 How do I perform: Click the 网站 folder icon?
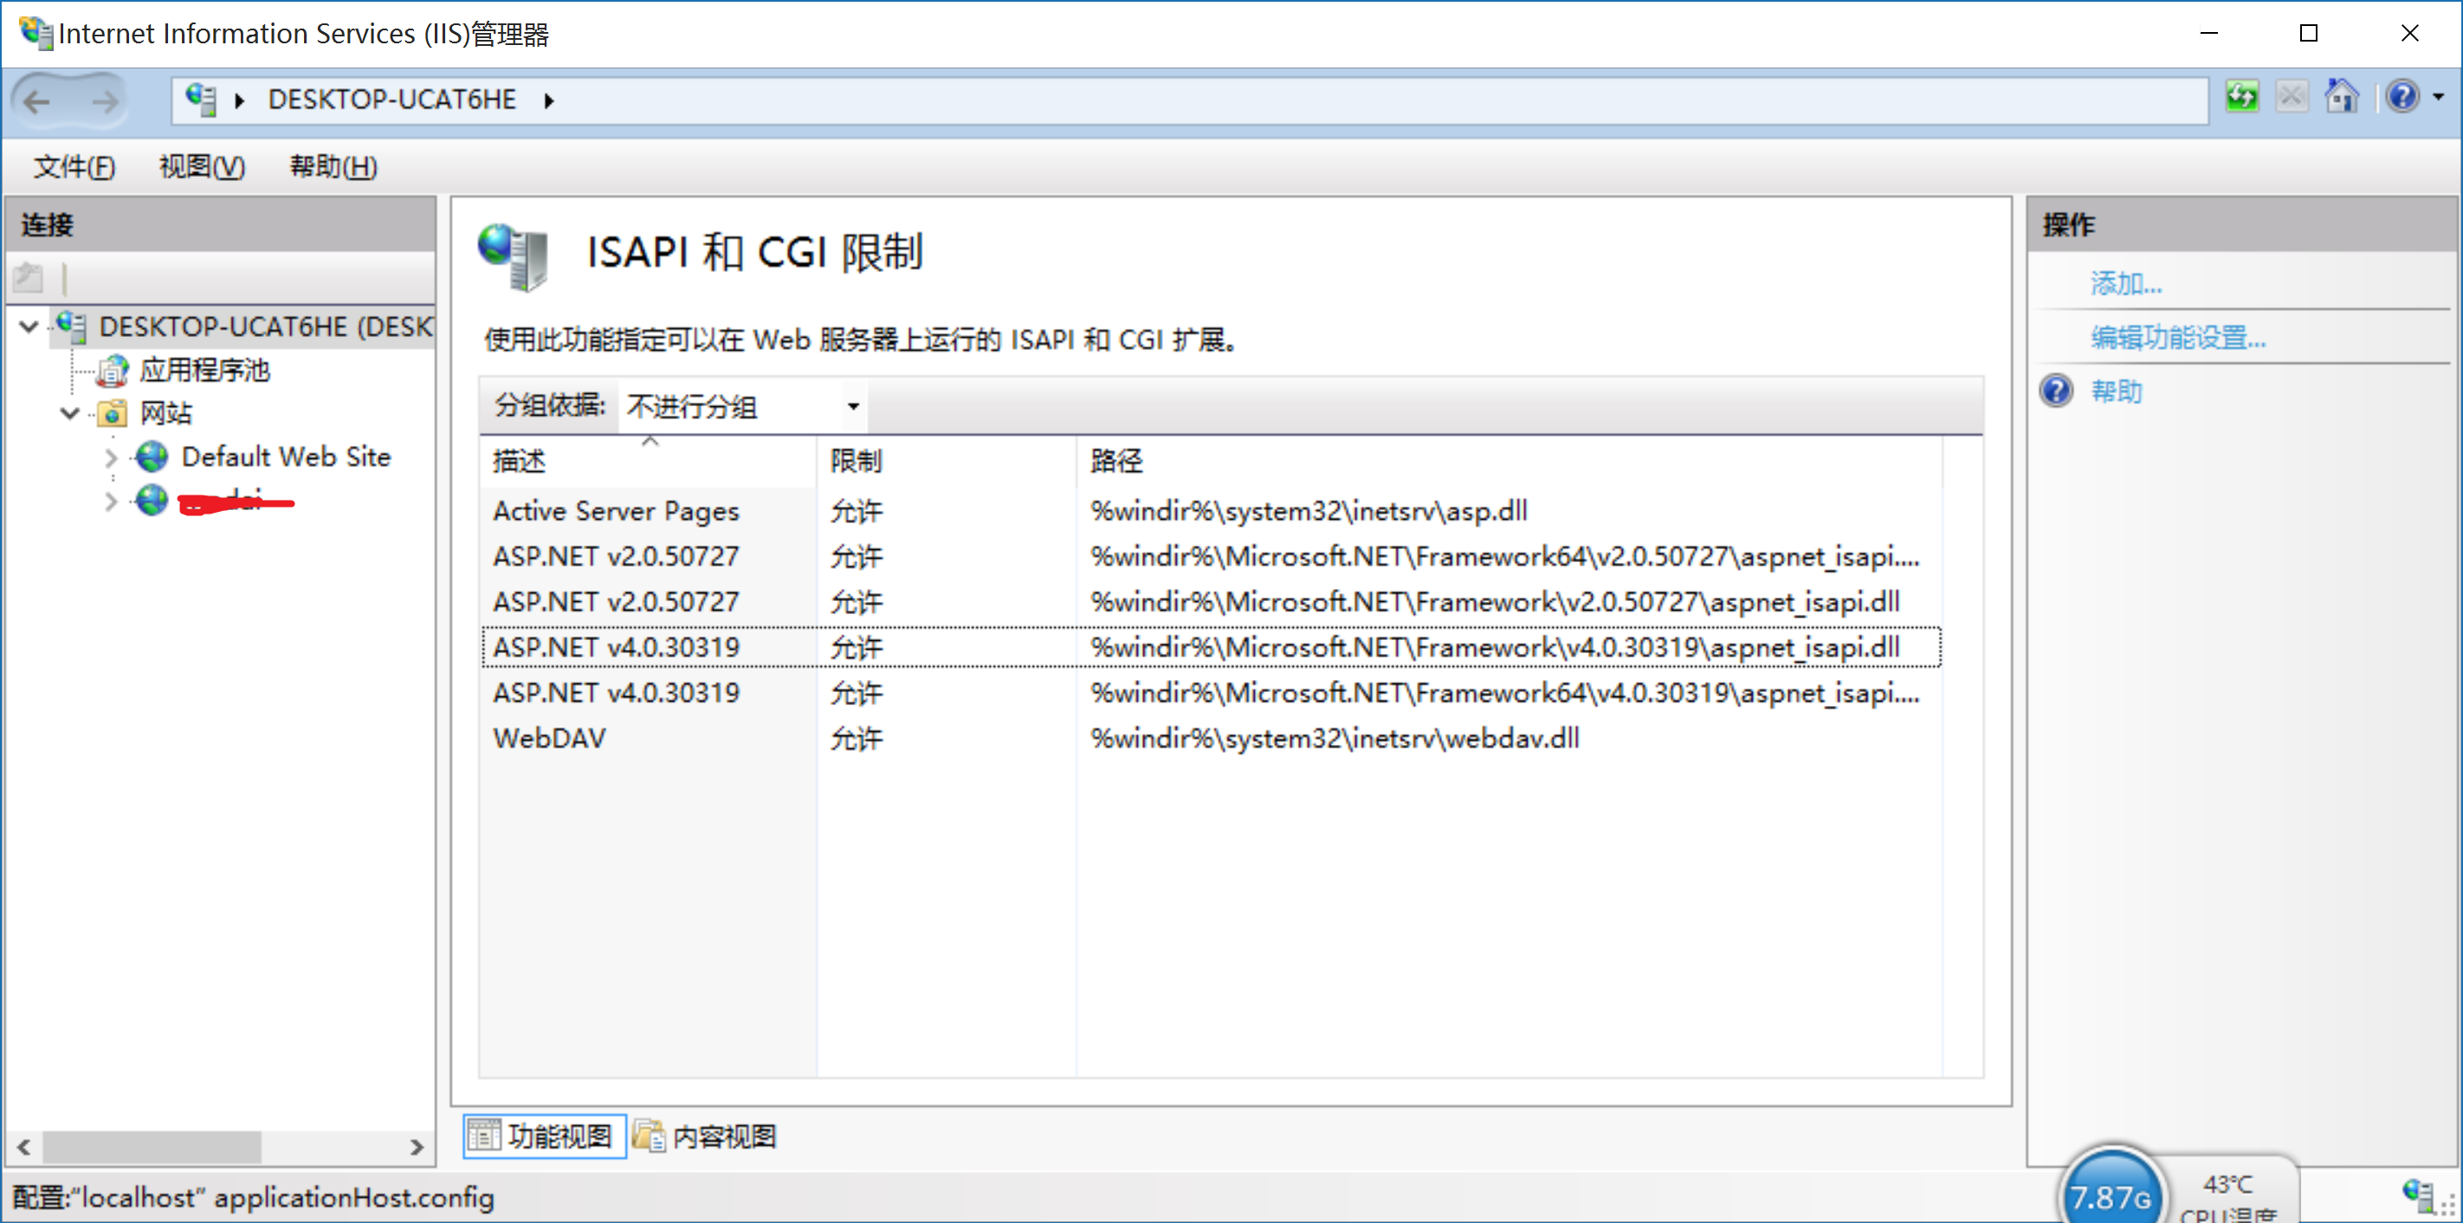coord(113,413)
